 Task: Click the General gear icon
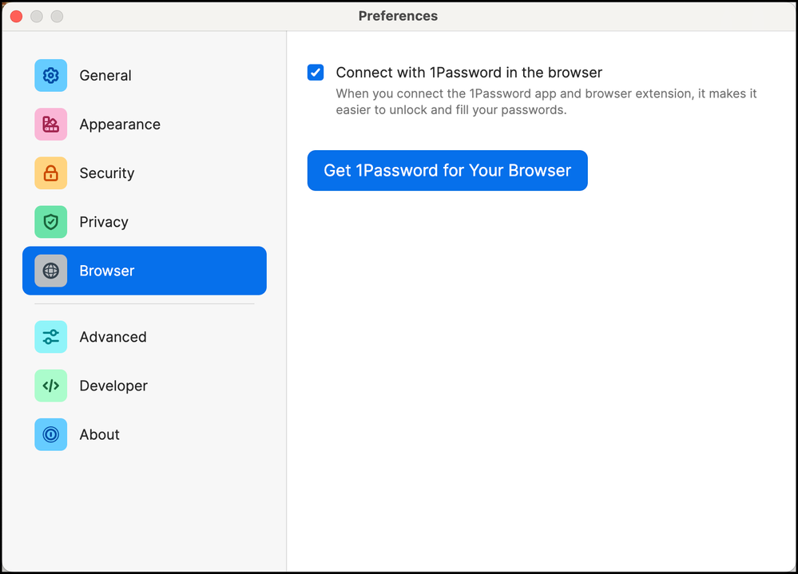pyautogui.click(x=50, y=76)
